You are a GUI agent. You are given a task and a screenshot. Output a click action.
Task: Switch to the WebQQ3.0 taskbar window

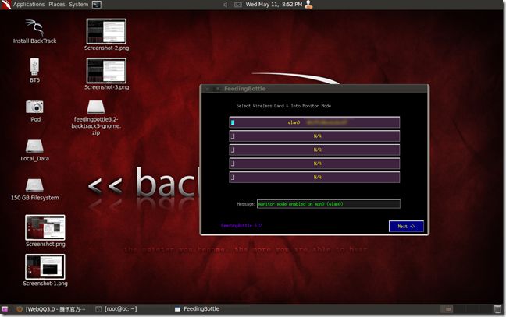point(52,309)
